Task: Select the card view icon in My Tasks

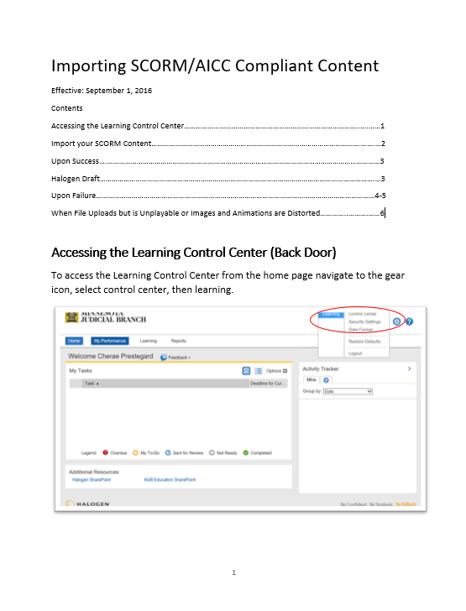Action: click(x=246, y=371)
